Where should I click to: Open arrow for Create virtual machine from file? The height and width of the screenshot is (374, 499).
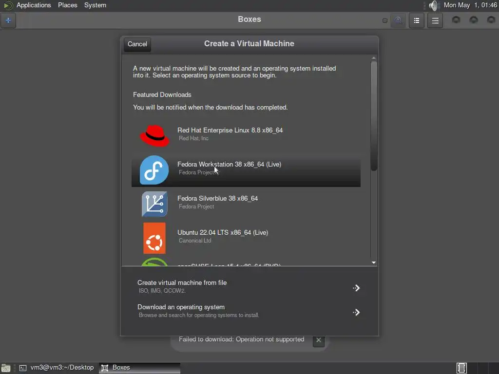point(356,288)
